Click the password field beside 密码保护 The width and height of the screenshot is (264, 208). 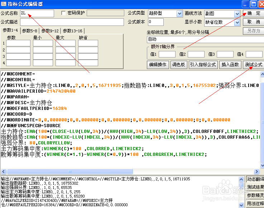106,13
